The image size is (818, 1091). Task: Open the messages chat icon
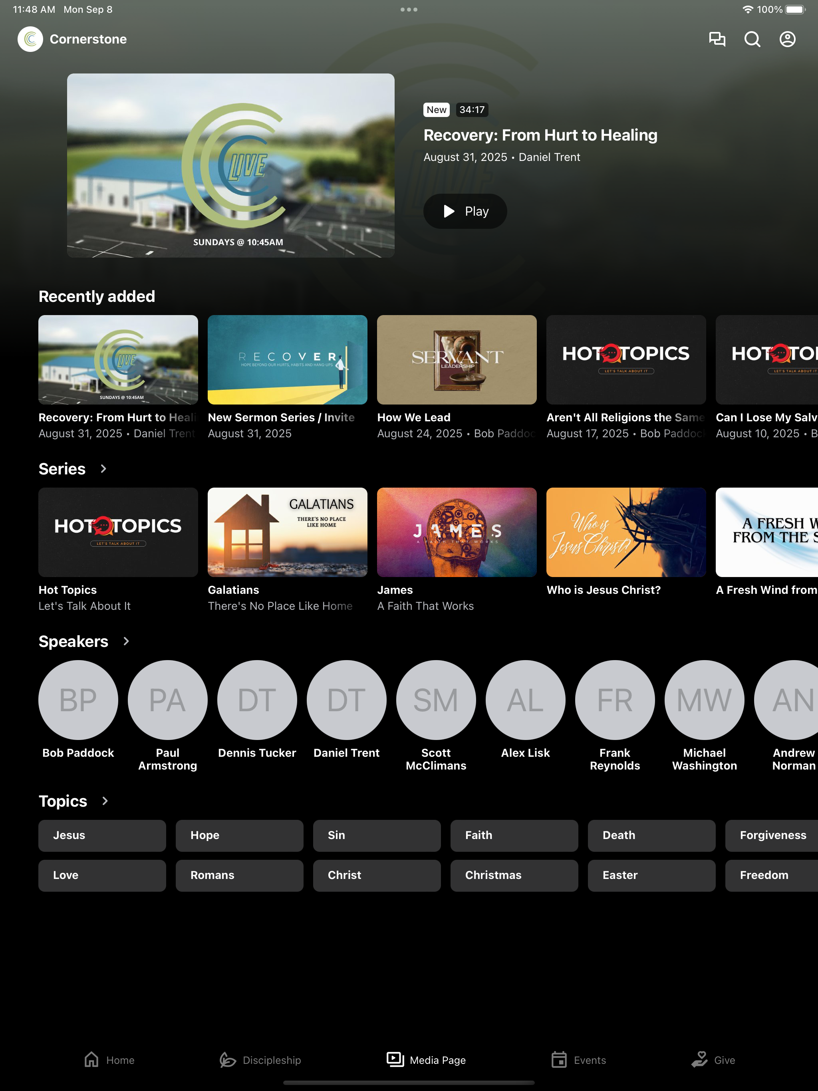[717, 39]
